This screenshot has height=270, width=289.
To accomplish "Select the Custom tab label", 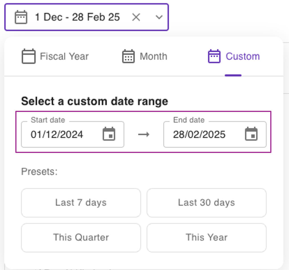I will tap(242, 56).
